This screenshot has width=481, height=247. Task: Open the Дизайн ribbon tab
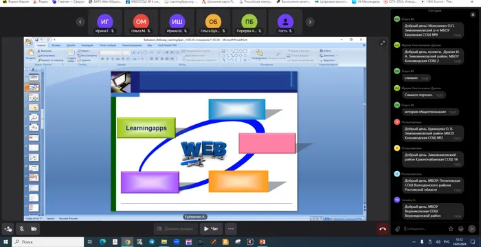tap(71, 45)
